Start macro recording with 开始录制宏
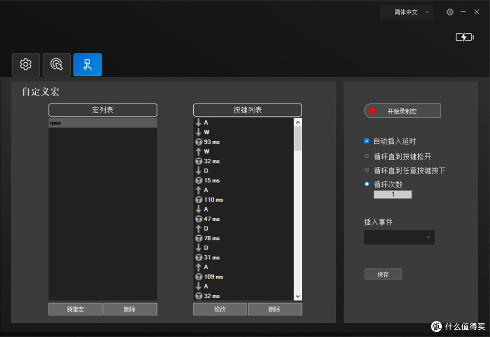This screenshot has height=337, width=490. pos(402,111)
